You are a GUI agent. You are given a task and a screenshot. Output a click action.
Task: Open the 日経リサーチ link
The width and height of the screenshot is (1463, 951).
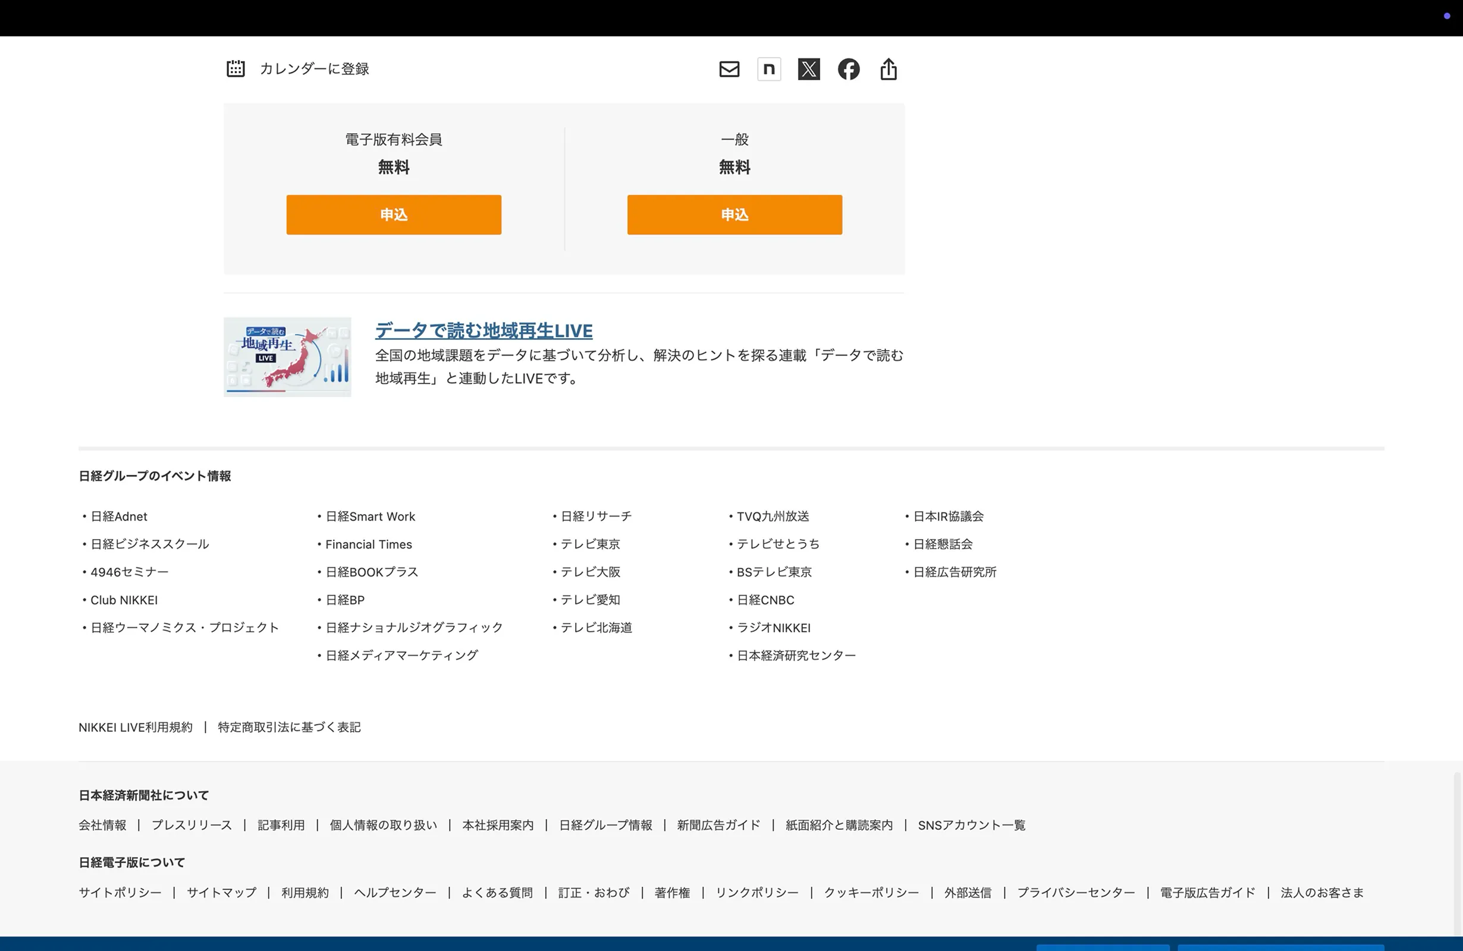click(x=596, y=517)
